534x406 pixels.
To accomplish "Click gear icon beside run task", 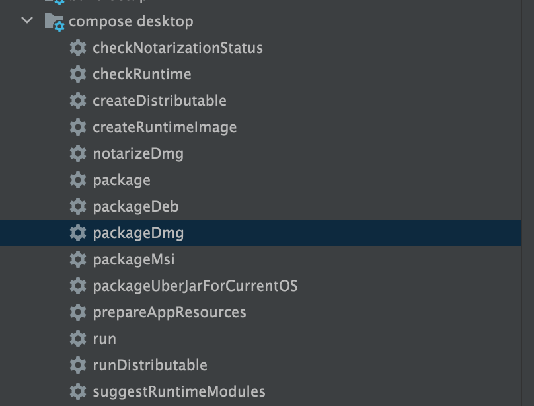I will 78,339.
